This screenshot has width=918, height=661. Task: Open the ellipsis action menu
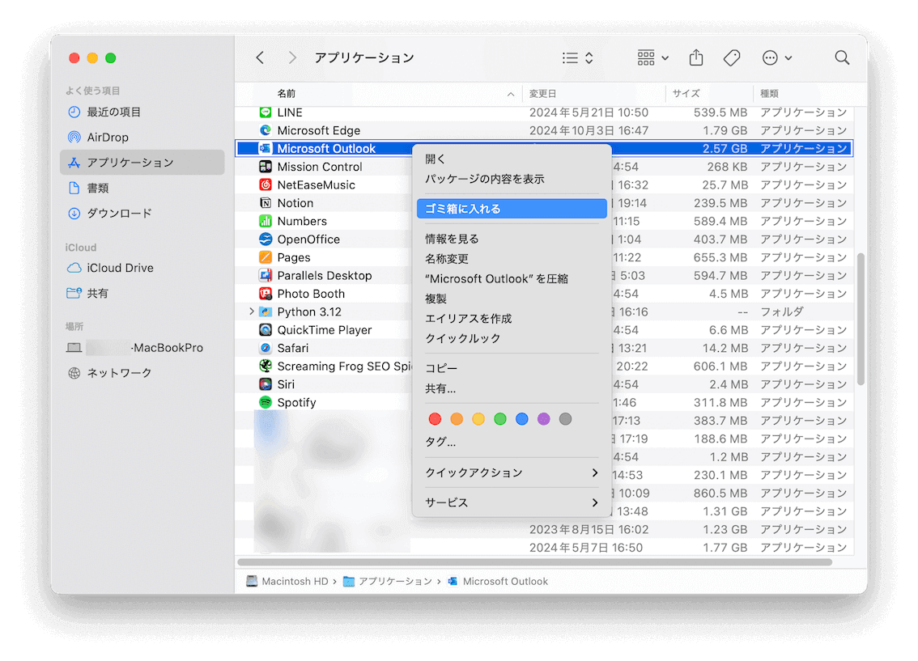[x=777, y=57]
